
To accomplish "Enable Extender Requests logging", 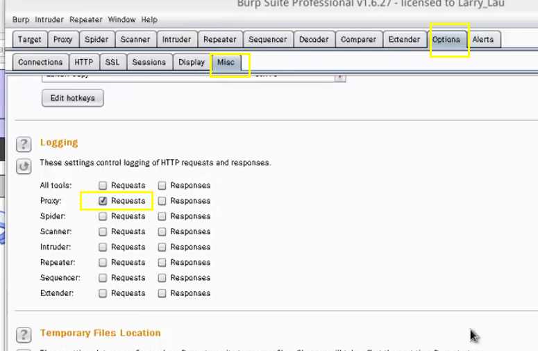I will (x=103, y=293).
